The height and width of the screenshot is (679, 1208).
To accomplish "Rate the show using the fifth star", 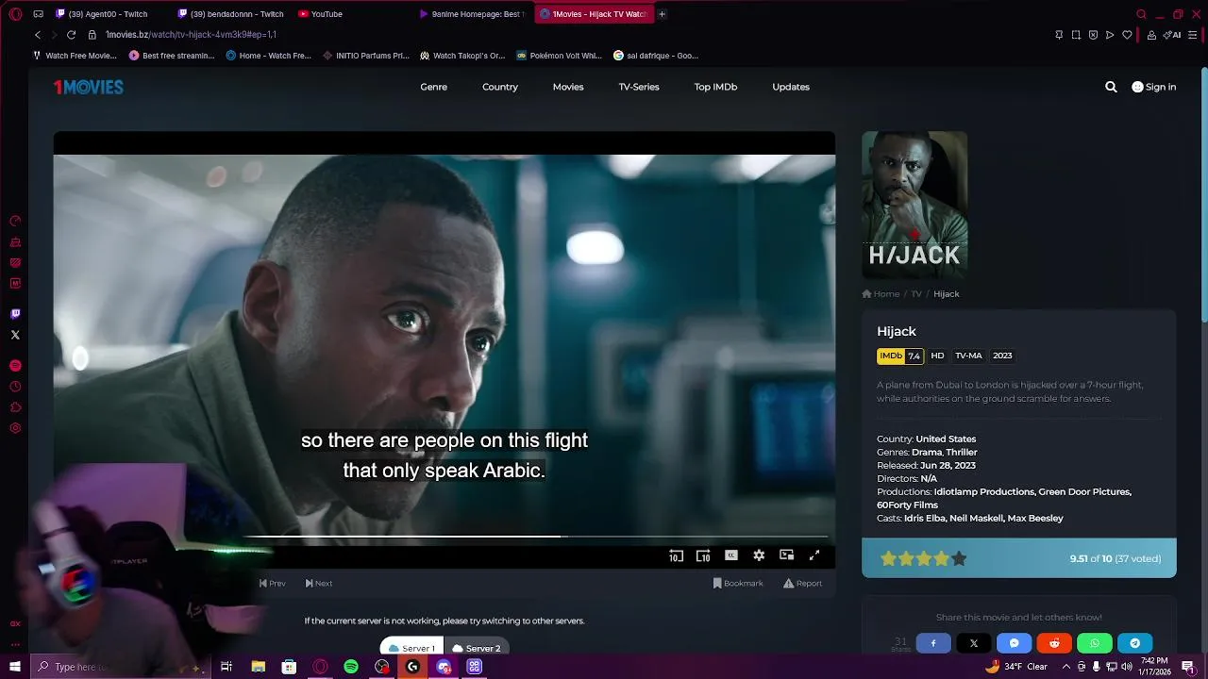I will coord(959,558).
